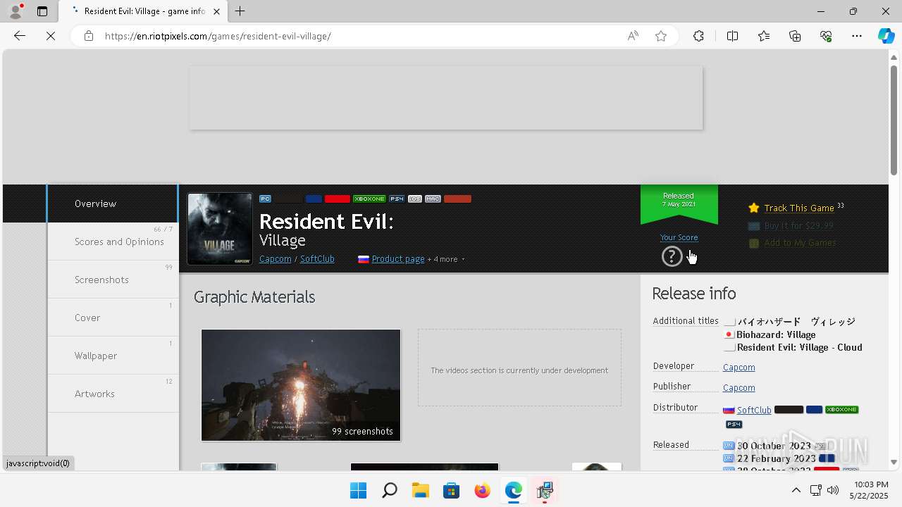Click the question mark Your Score icon

(672, 256)
